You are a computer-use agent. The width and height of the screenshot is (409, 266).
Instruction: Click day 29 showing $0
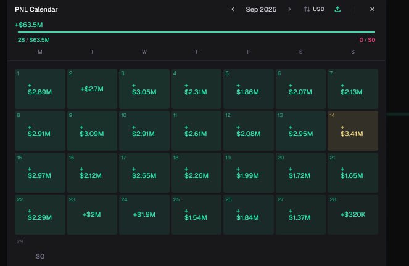pyautogui.click(x=40, y=251)
